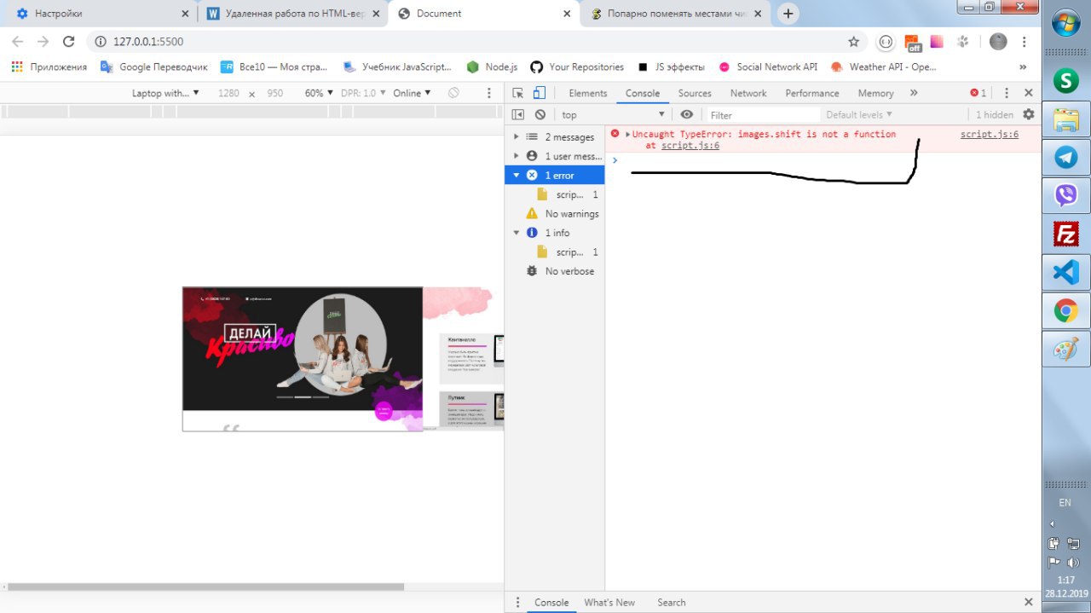
Task: Open the DevTools three-dot customize menu
Action: [1007, 93]
